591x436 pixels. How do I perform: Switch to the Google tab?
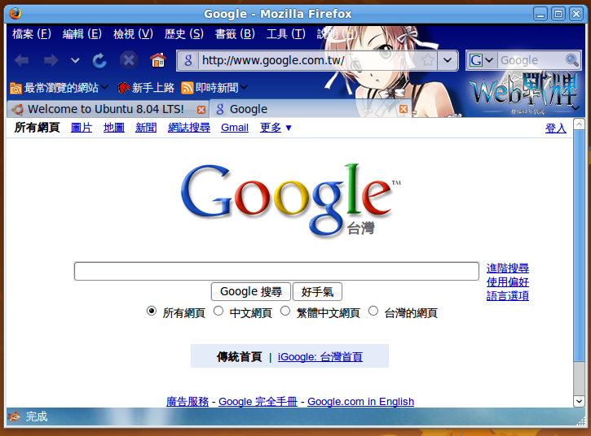(x=311, y=109)
